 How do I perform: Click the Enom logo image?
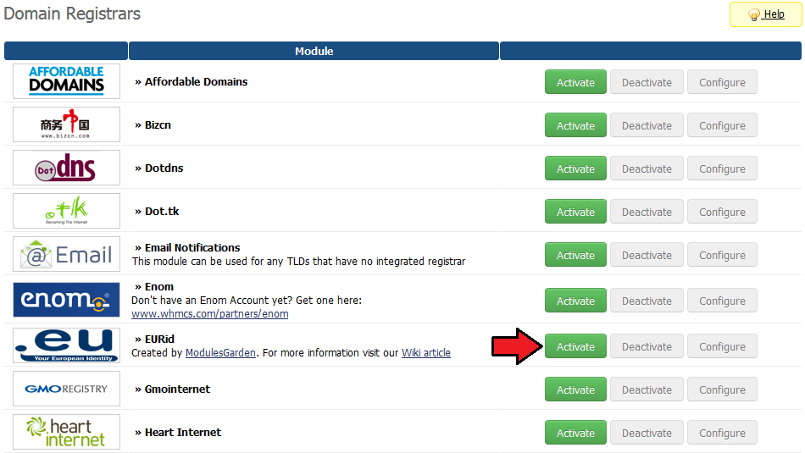(x=66, y=300)
